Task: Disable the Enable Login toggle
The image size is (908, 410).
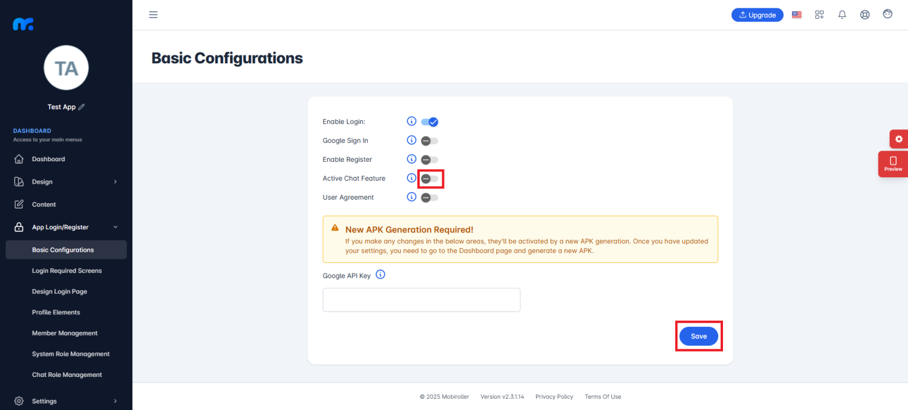Action: [430, 121]
